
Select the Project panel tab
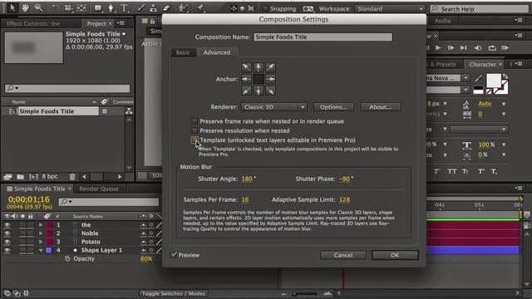pyautogui.click(x=96, y=23)
